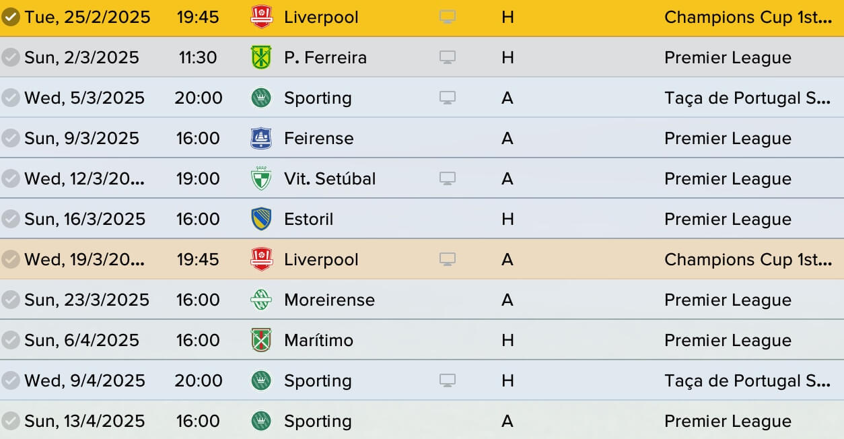This screenshot has width=844, height=439.
Task: Select the Sun, 13/4/2025 Sporting away fixture row
Action: pyautogui.click(x=422, y=421)
